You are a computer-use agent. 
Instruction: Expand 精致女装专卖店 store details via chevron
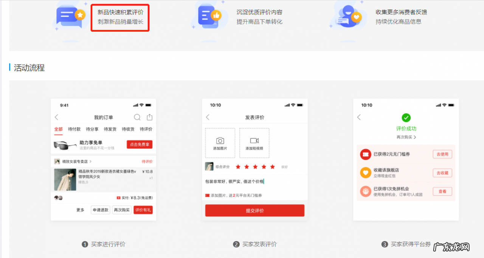pos(91,161)
